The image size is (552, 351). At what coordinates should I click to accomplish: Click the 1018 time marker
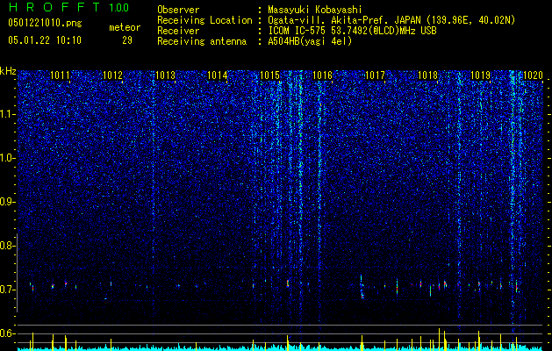point(427,75)
